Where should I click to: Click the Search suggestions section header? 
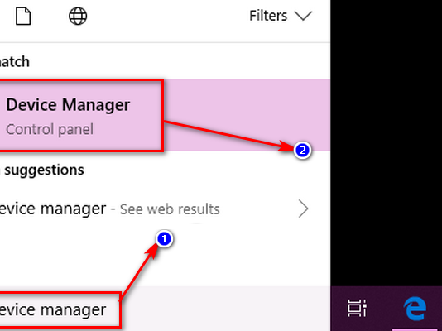pos(42,170)
